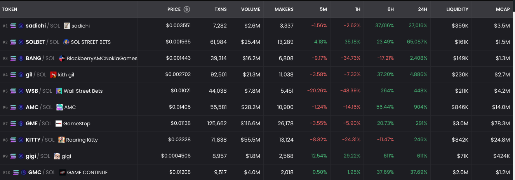515x180 pixels.
Task: Click the sadichi token logo
Action: pyautogui.click(x=67, y=26)
